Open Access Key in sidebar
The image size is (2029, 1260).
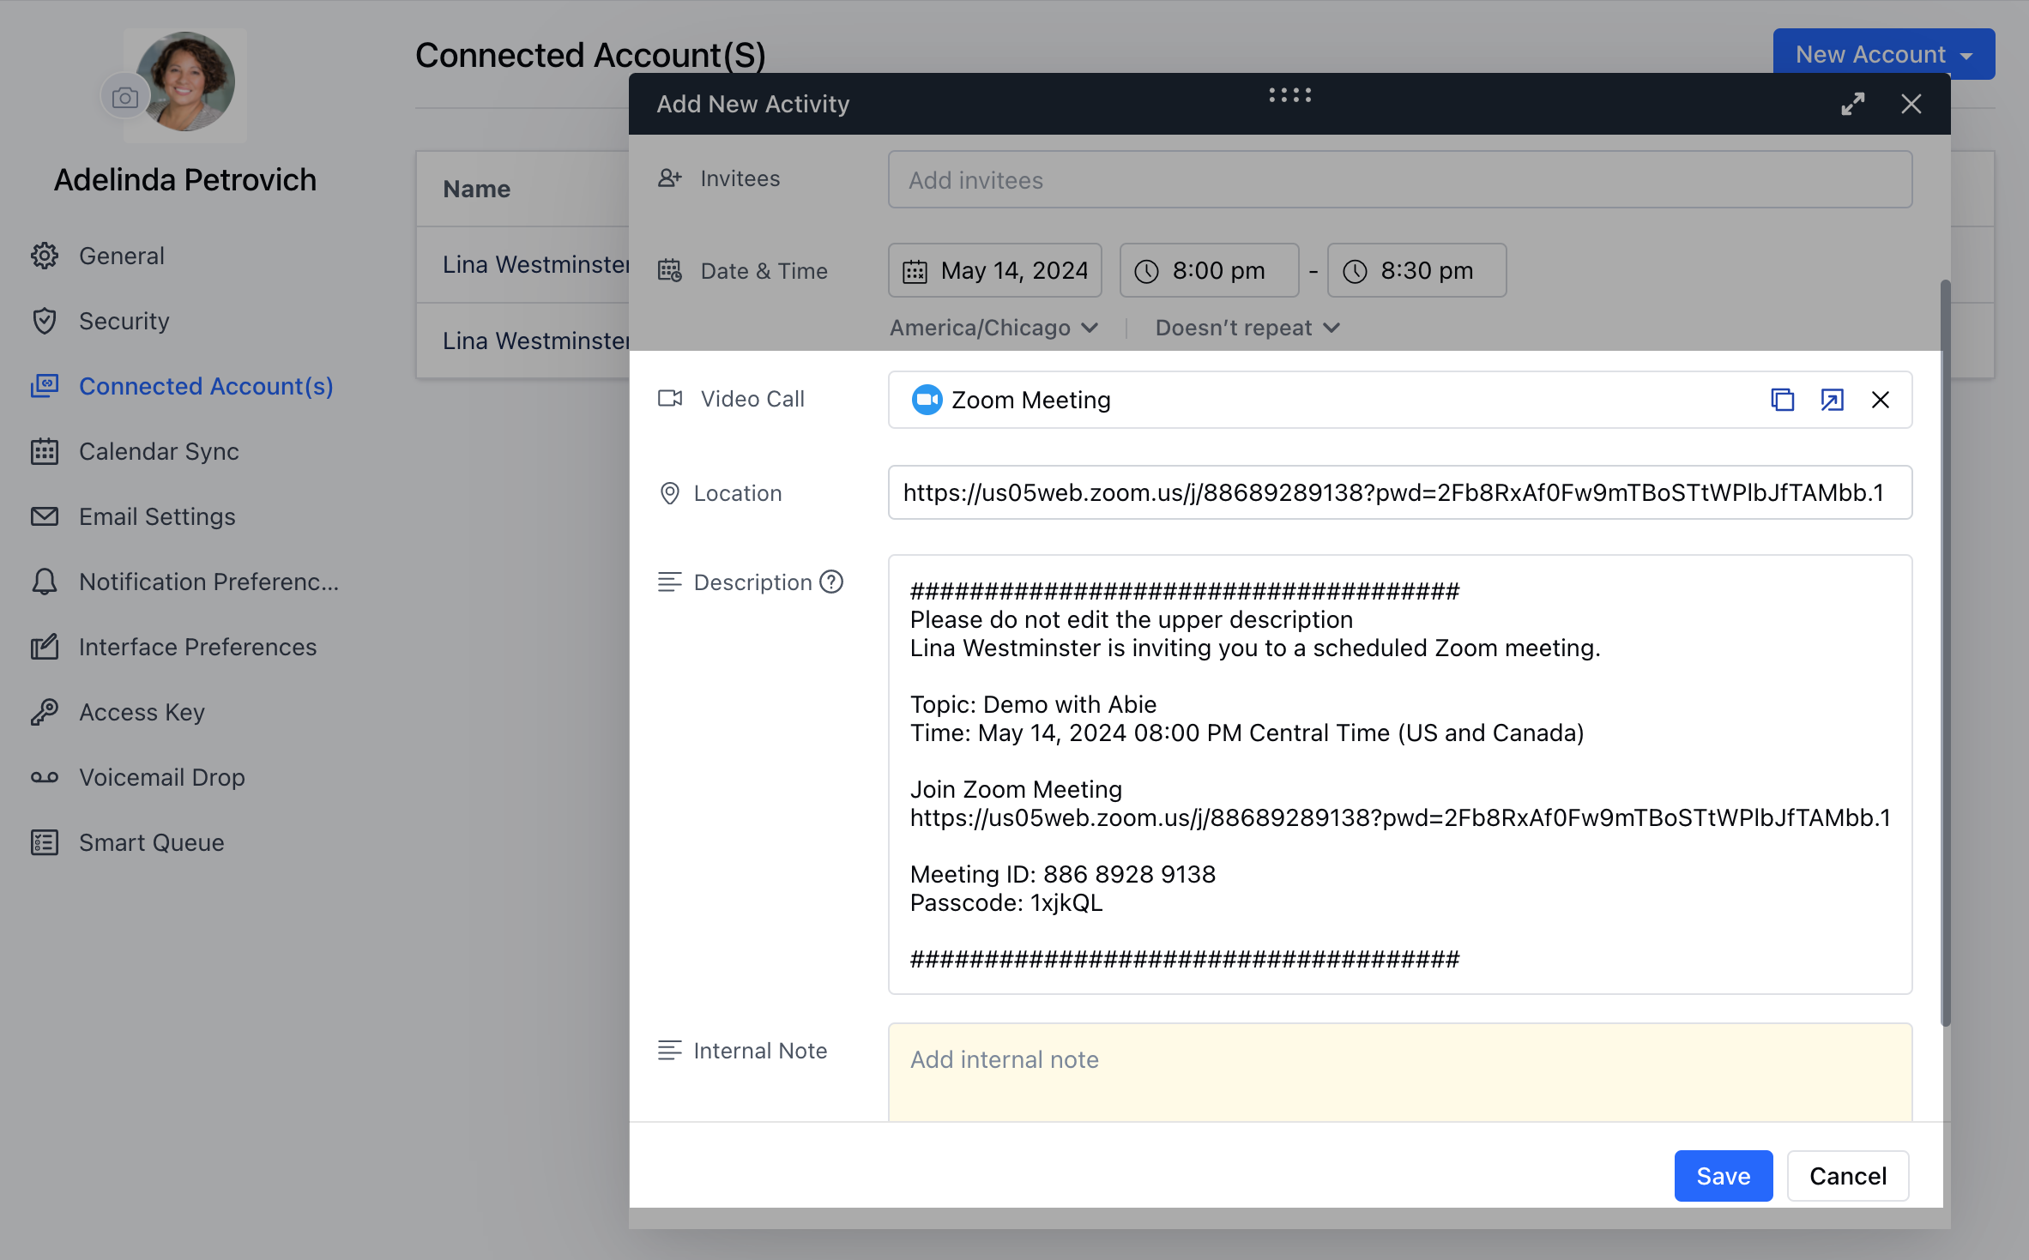[142, 712]
